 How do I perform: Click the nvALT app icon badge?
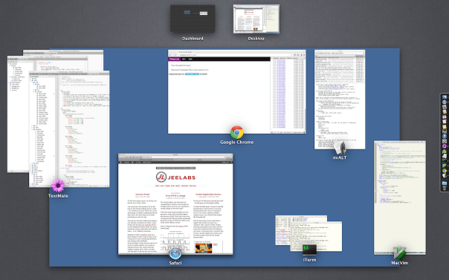[340, 148]
